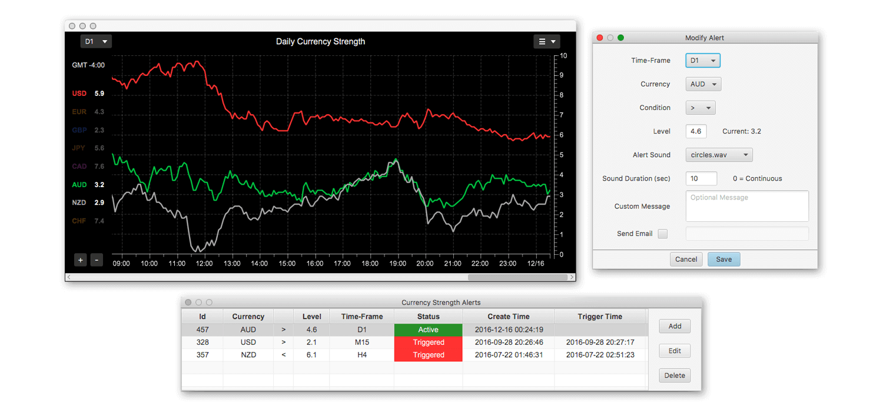Viewport: 883px width, 412px height.
Task: Open the Condition comparison dropdown
Action: (700, 107)
